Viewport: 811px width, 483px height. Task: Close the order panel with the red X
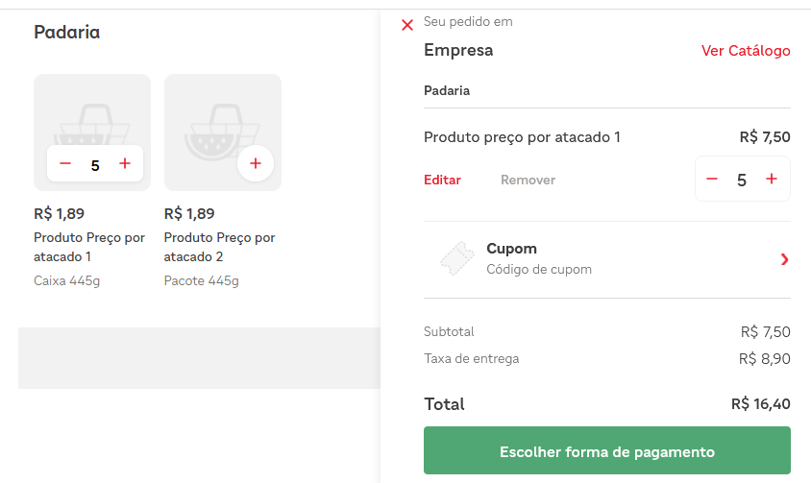pyautogui.click(x=407, y=25)
